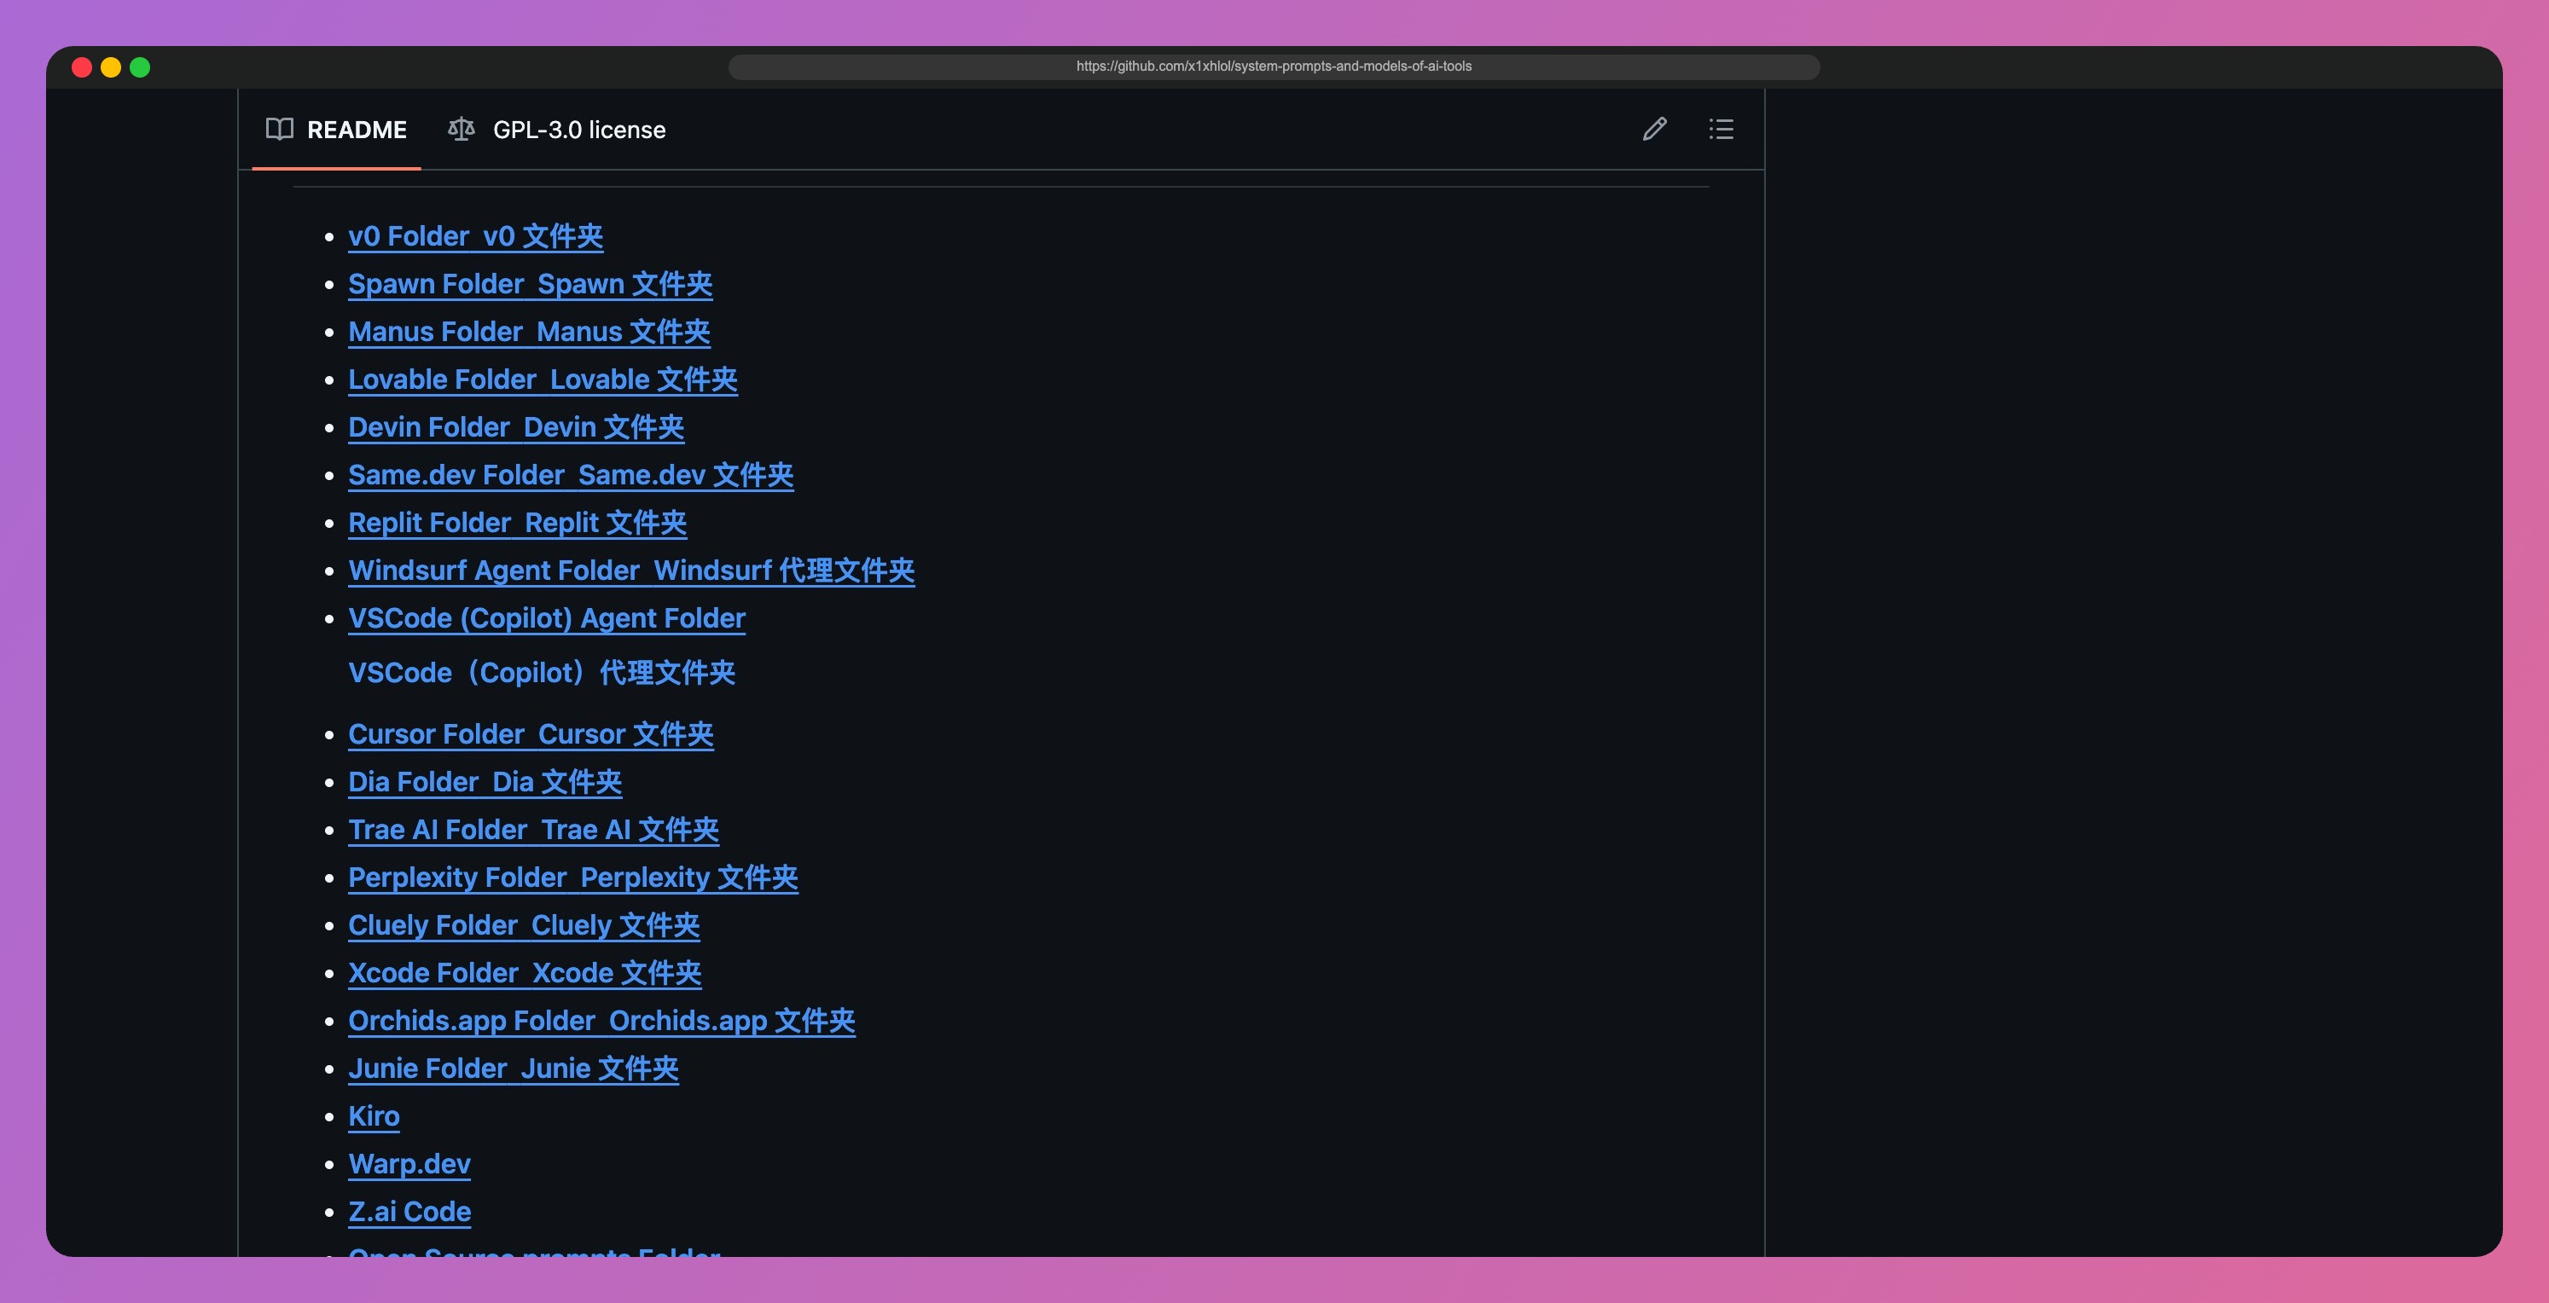Open the Dia Folder link
Image resolution: width=2549 pixels, height=1303 pixels.
485,782
